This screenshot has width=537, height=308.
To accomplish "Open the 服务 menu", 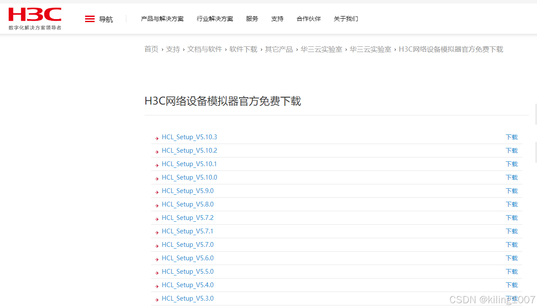I will coord(252,19).
